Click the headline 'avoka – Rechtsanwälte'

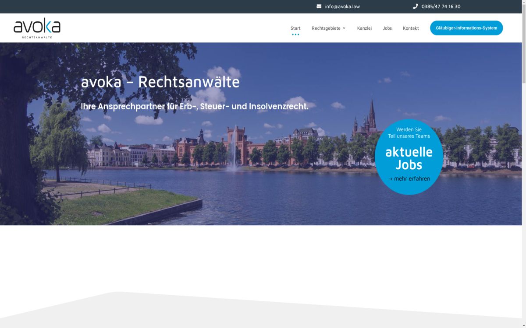pyautogui.click(x=160, y=82)
